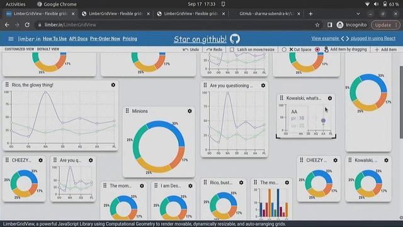Grab the drag handle of Minions card

tap(127, 111)
